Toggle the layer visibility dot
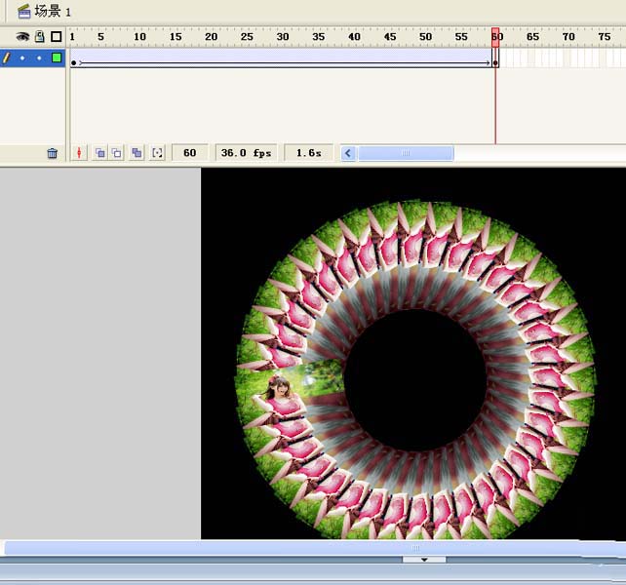The image size is (626, 585). [22, 58]
